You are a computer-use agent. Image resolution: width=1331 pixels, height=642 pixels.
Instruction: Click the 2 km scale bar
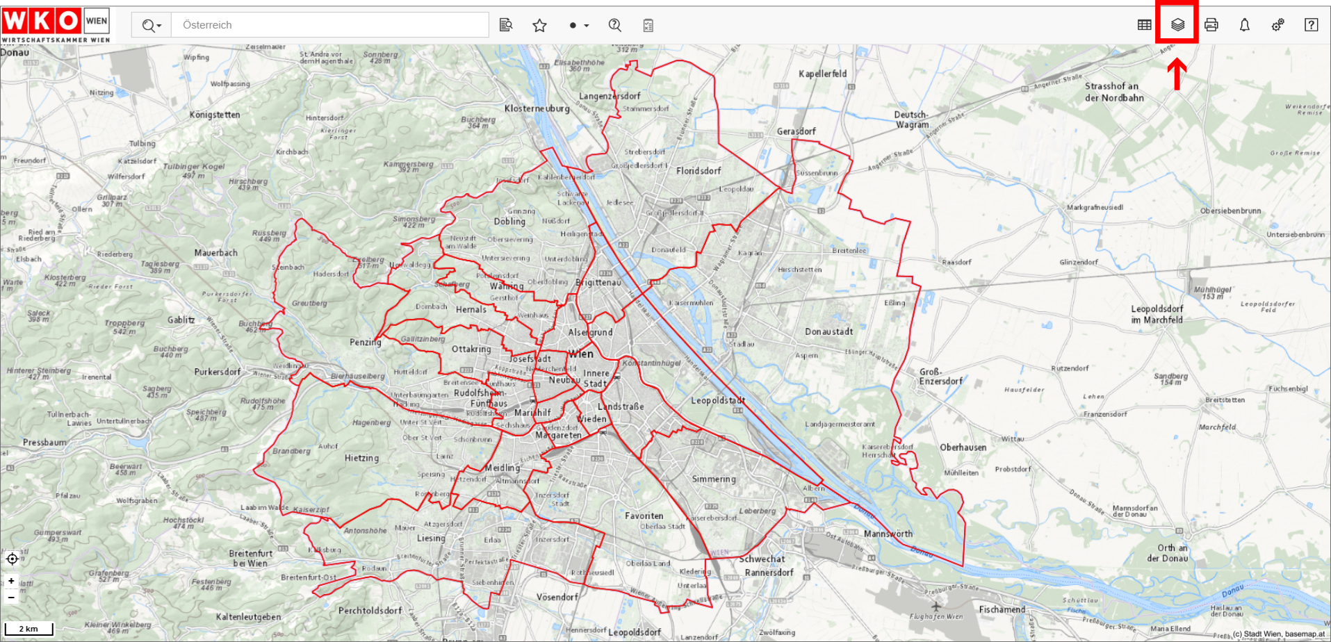pos(28,629)
